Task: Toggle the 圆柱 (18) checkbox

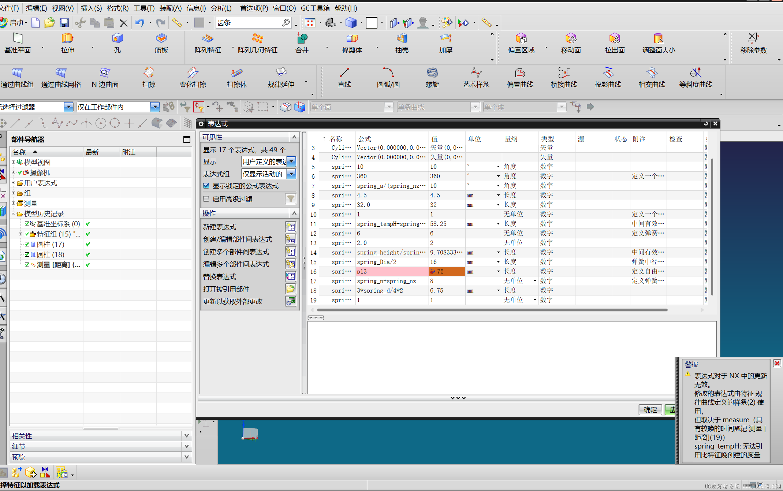Action: [27, 254]
